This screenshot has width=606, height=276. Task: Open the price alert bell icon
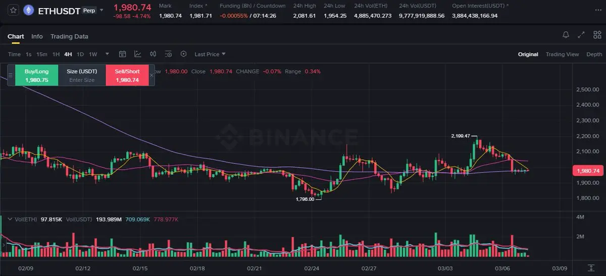pos(566,35)
